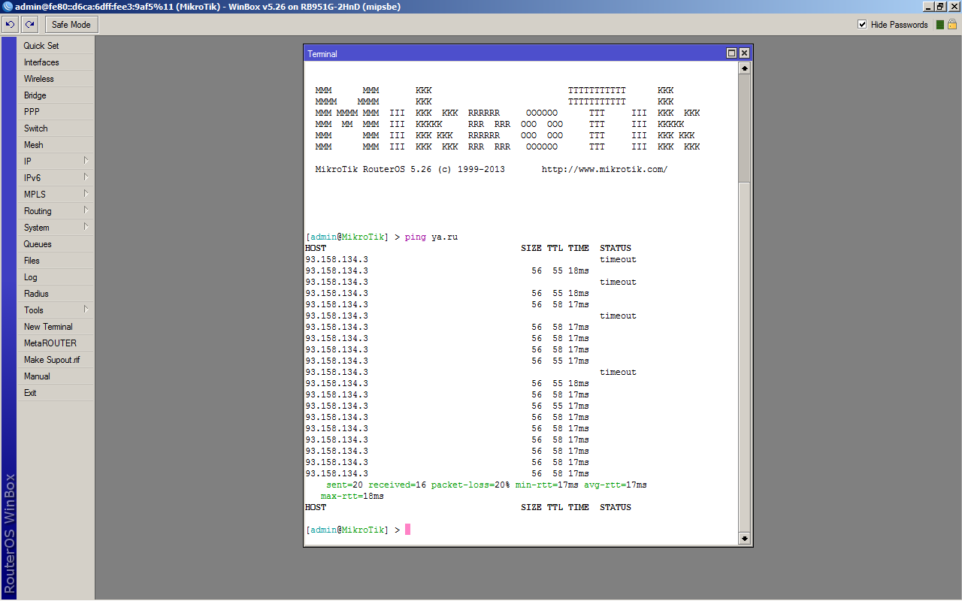Open the Queues menu item
Viewport: 962px width, 601px height.
[56, 244]
